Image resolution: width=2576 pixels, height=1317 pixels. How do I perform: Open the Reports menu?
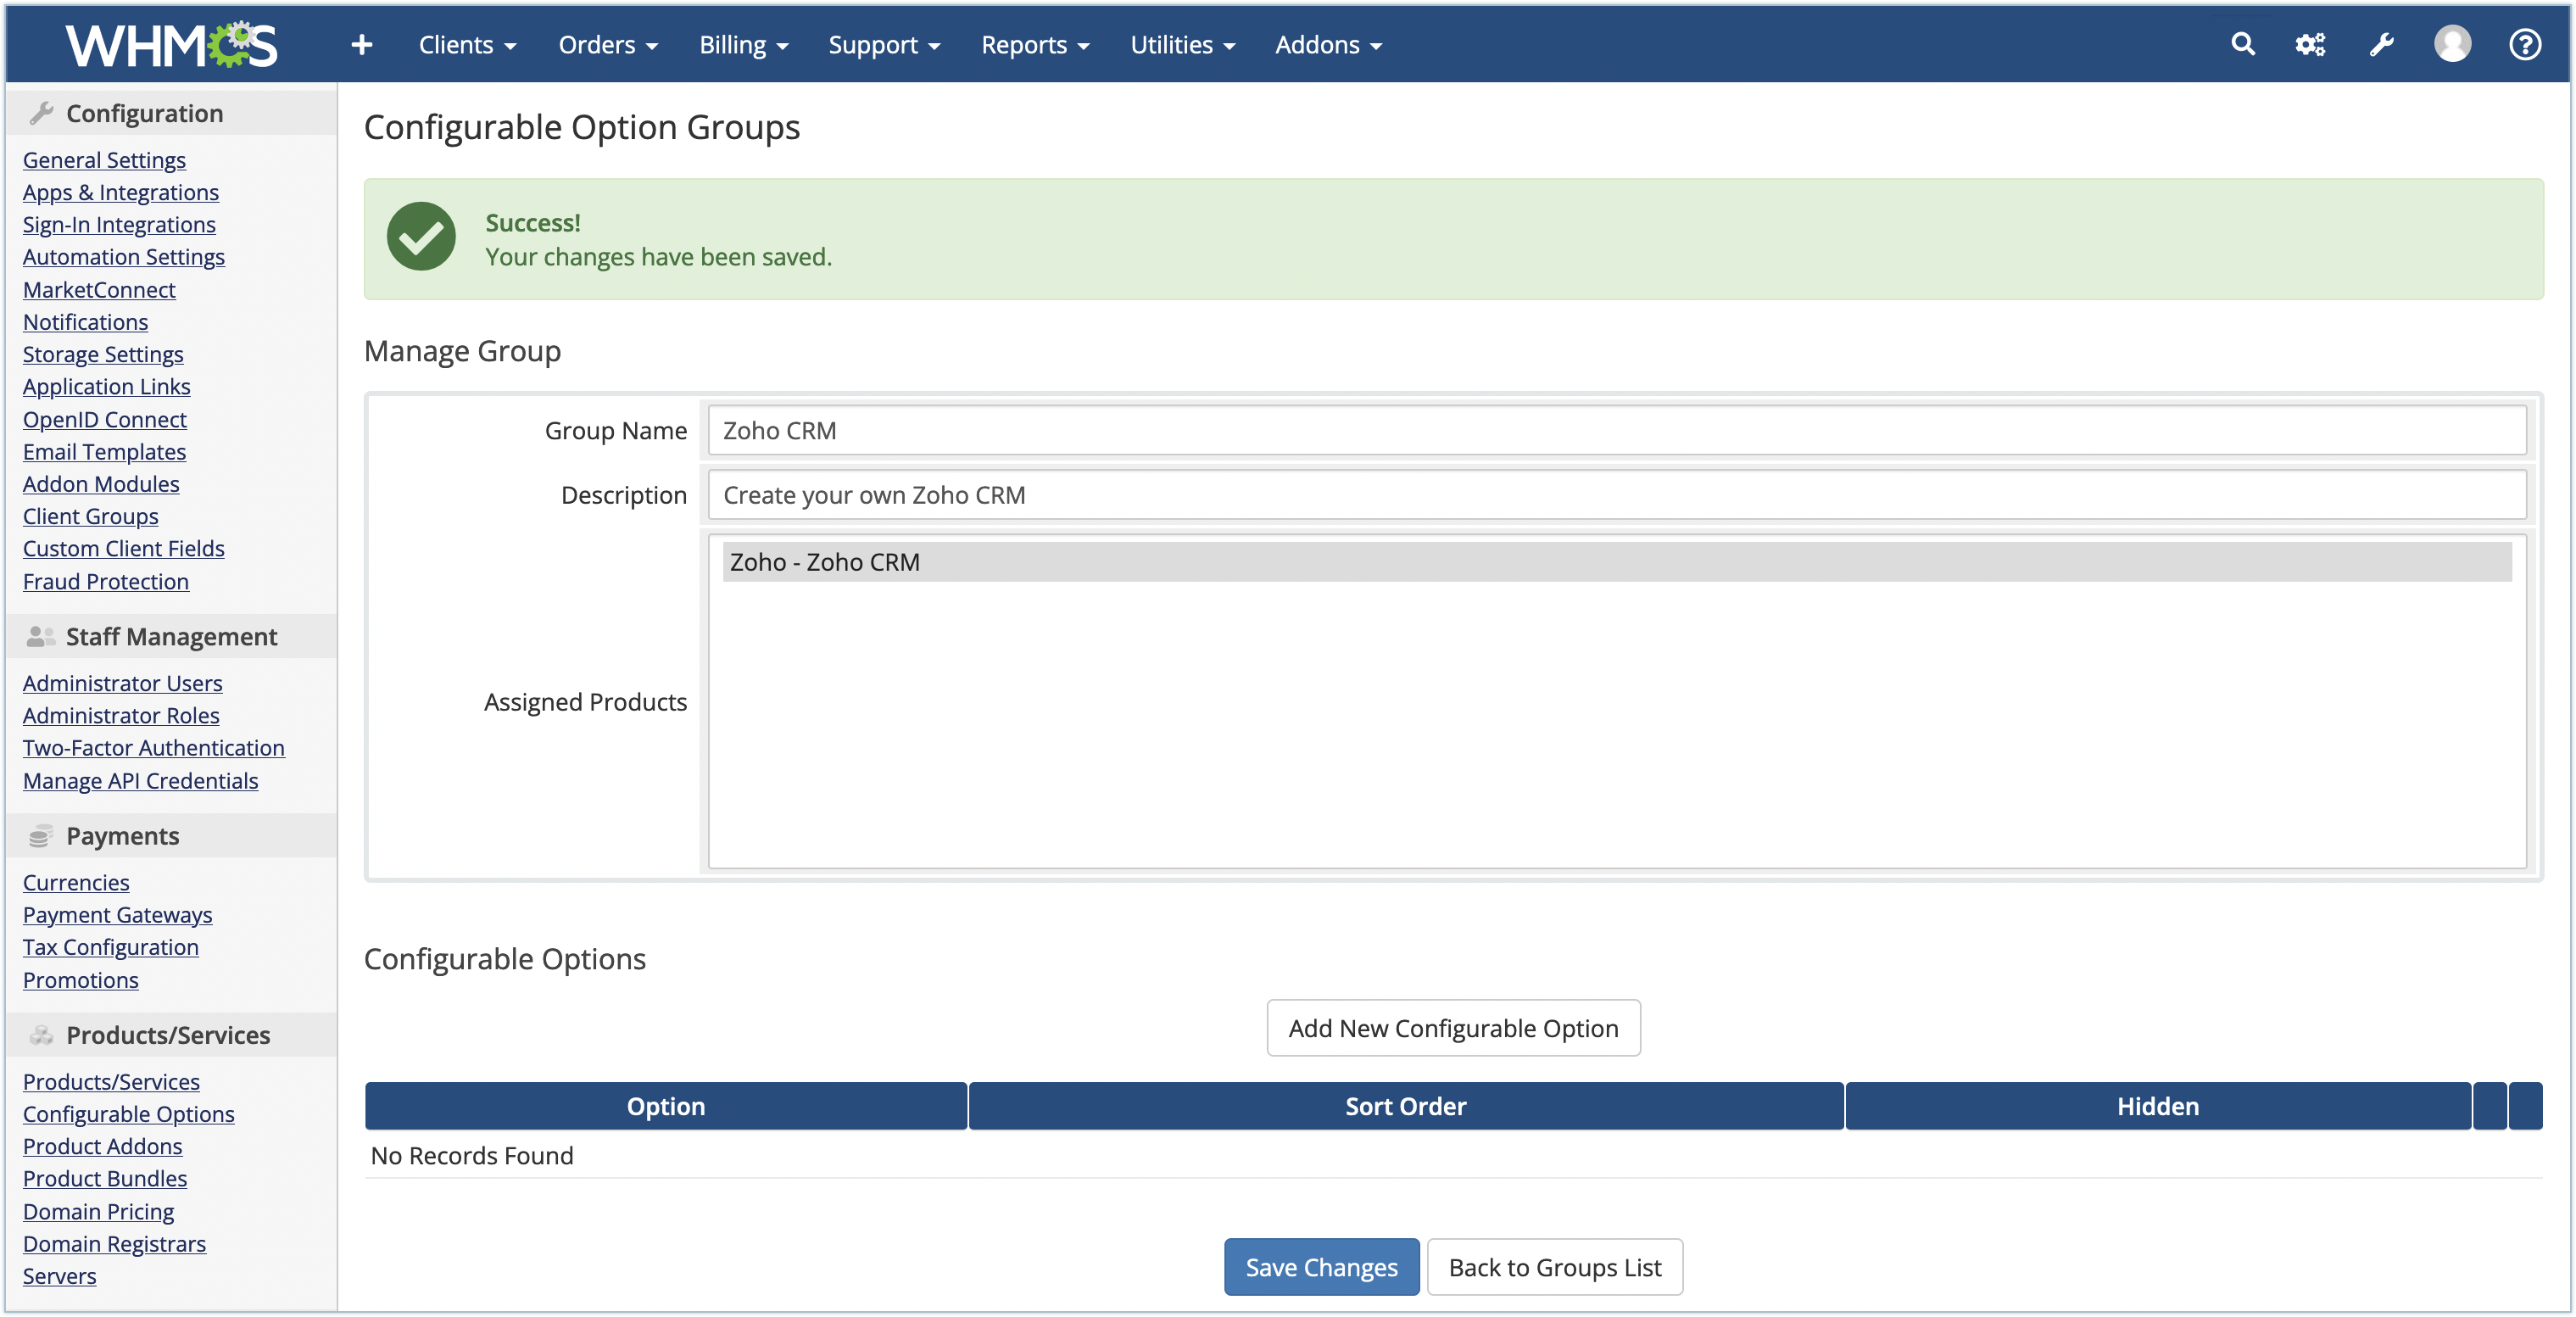(x=1034, y=45)
